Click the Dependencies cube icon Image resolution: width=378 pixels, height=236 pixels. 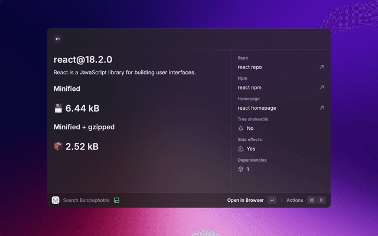[241, 169]
